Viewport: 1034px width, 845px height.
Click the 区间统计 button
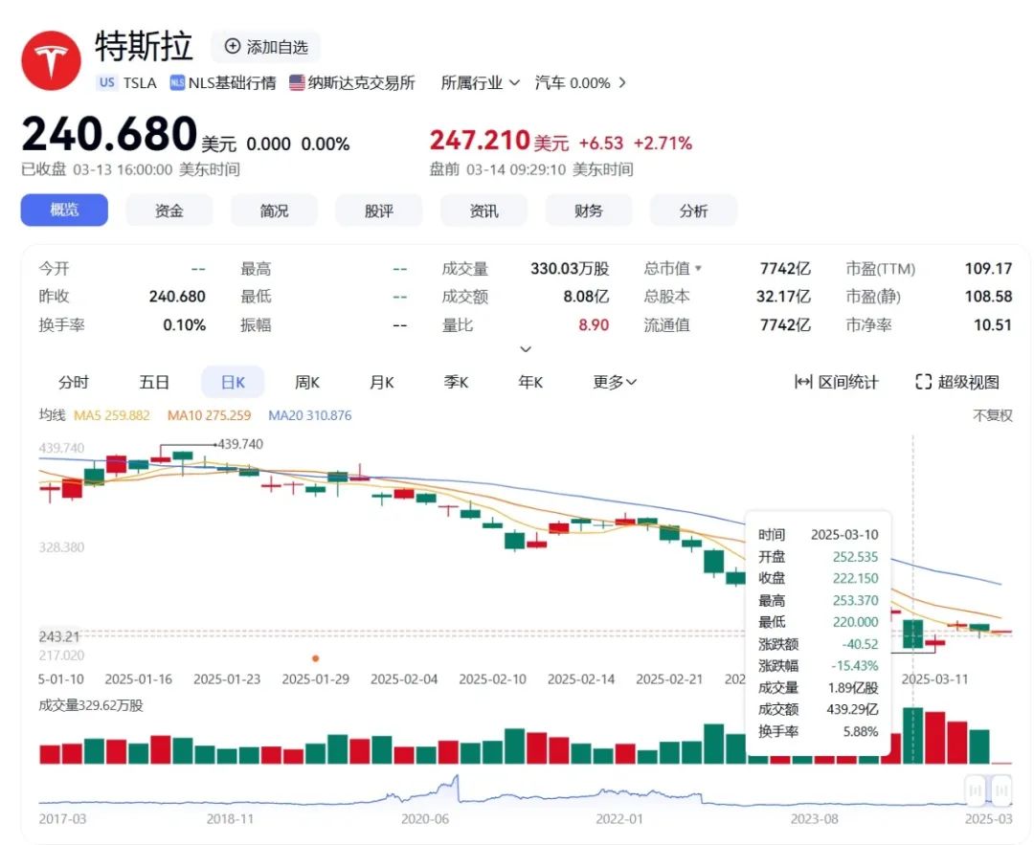(836, 382)
